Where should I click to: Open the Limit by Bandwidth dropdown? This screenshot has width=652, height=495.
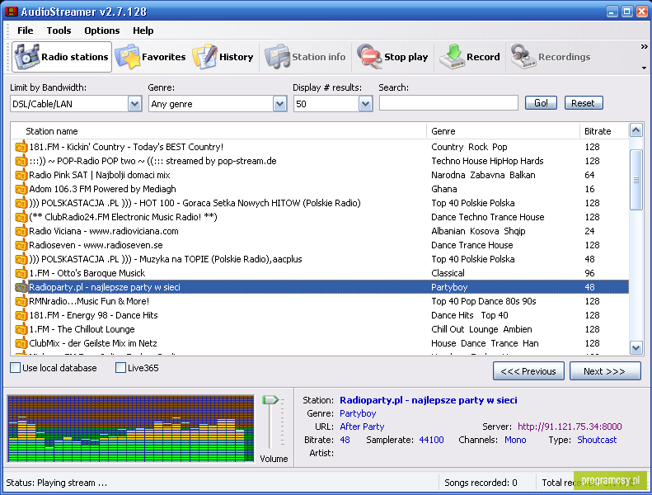pyautogui.click(x=134, y=104)
